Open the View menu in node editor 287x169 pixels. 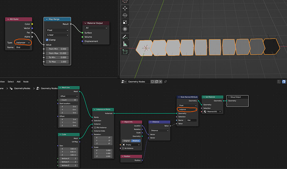(x=2, y=82)
